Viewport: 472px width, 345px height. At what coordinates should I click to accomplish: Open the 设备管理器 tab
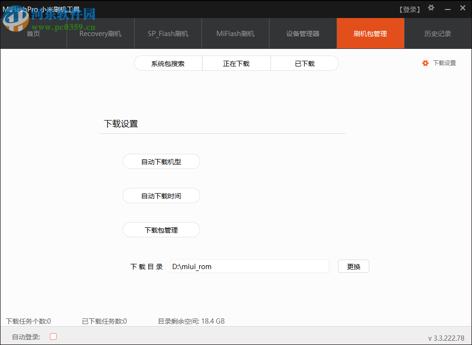click(303, 33)
